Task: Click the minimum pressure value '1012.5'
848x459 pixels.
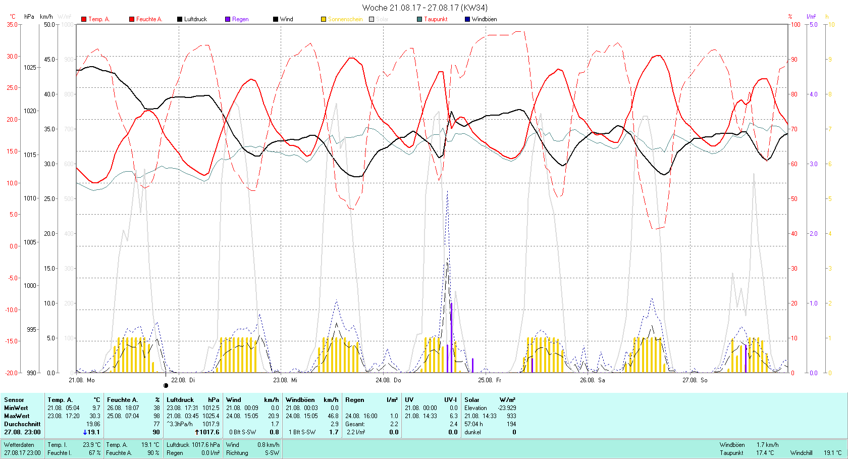Action: point(211,408)
